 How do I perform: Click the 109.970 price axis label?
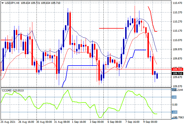pos(177,49)
